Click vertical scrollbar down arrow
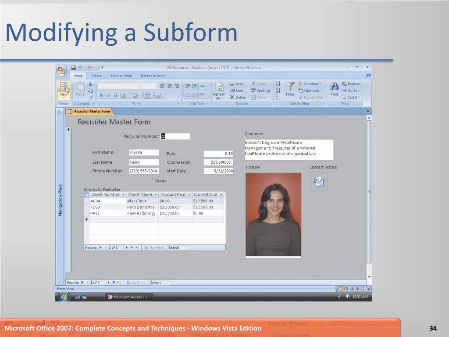The width and height of the screenshot is (449, 337). point(369,276)
